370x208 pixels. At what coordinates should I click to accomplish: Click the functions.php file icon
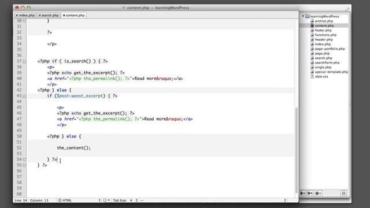click(312, 35)
